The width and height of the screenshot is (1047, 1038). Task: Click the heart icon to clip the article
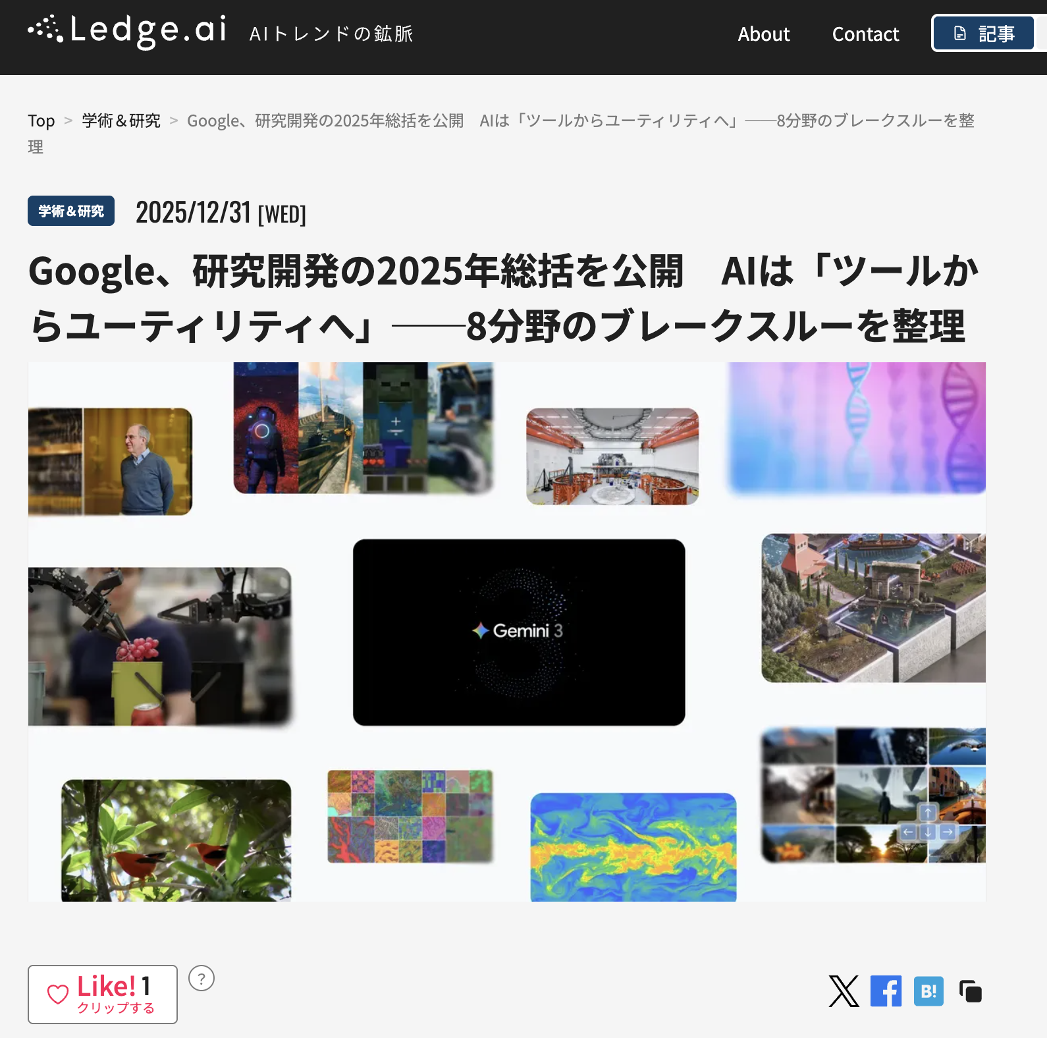tap(58, 994)
